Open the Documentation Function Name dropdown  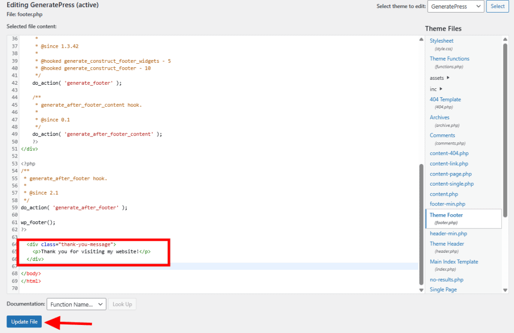[76, 304]
